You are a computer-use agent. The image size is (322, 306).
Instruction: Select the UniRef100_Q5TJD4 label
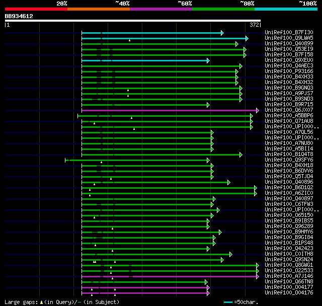289,177
